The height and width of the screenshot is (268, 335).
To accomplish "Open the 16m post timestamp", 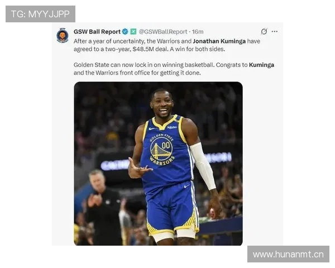I will coord(198,32).
